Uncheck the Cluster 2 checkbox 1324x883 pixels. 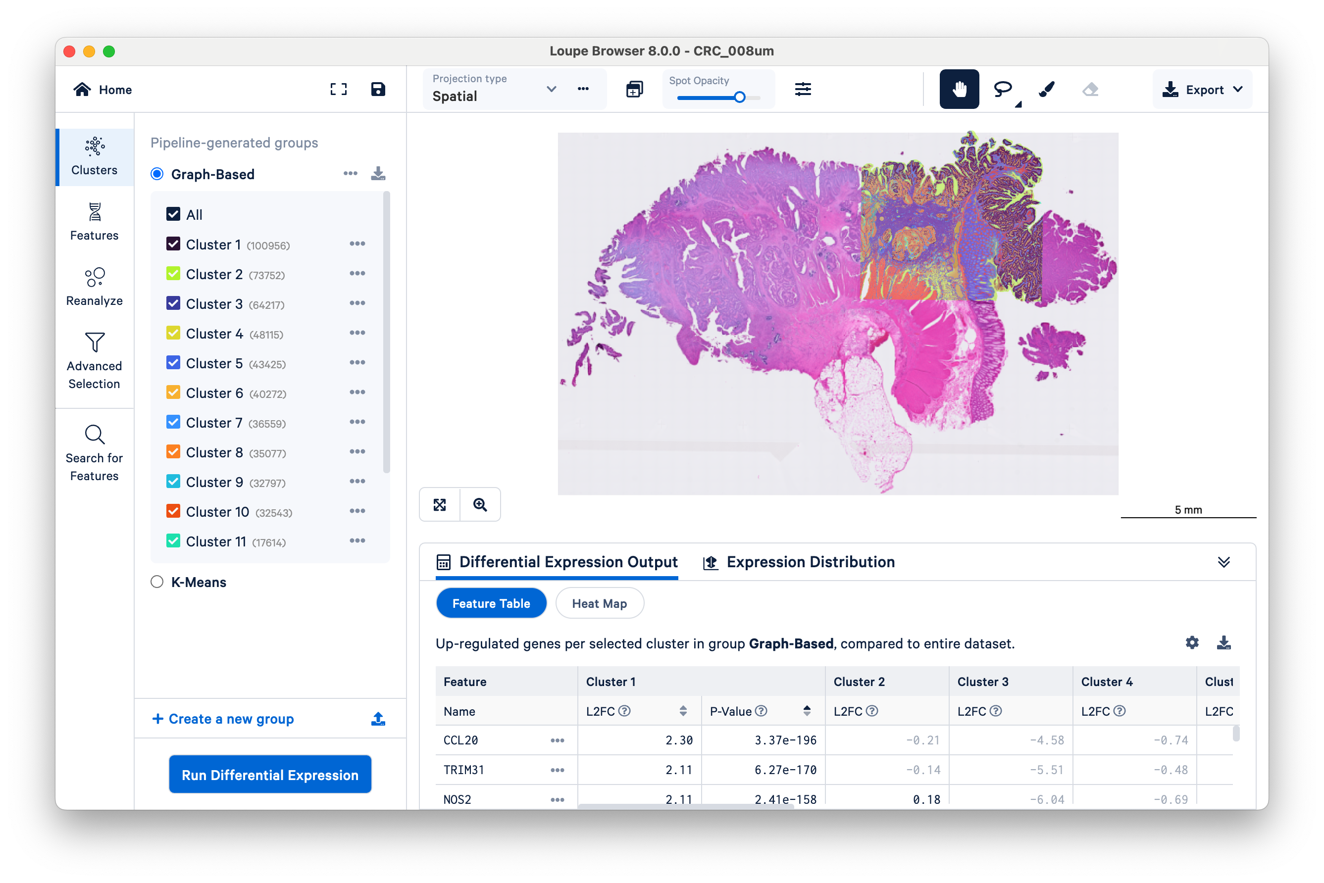tap(173, 274)
